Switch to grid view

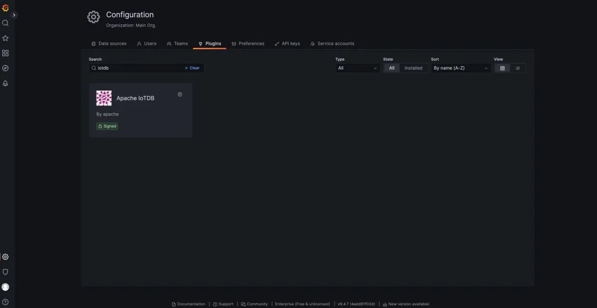[x=502, y=68]
